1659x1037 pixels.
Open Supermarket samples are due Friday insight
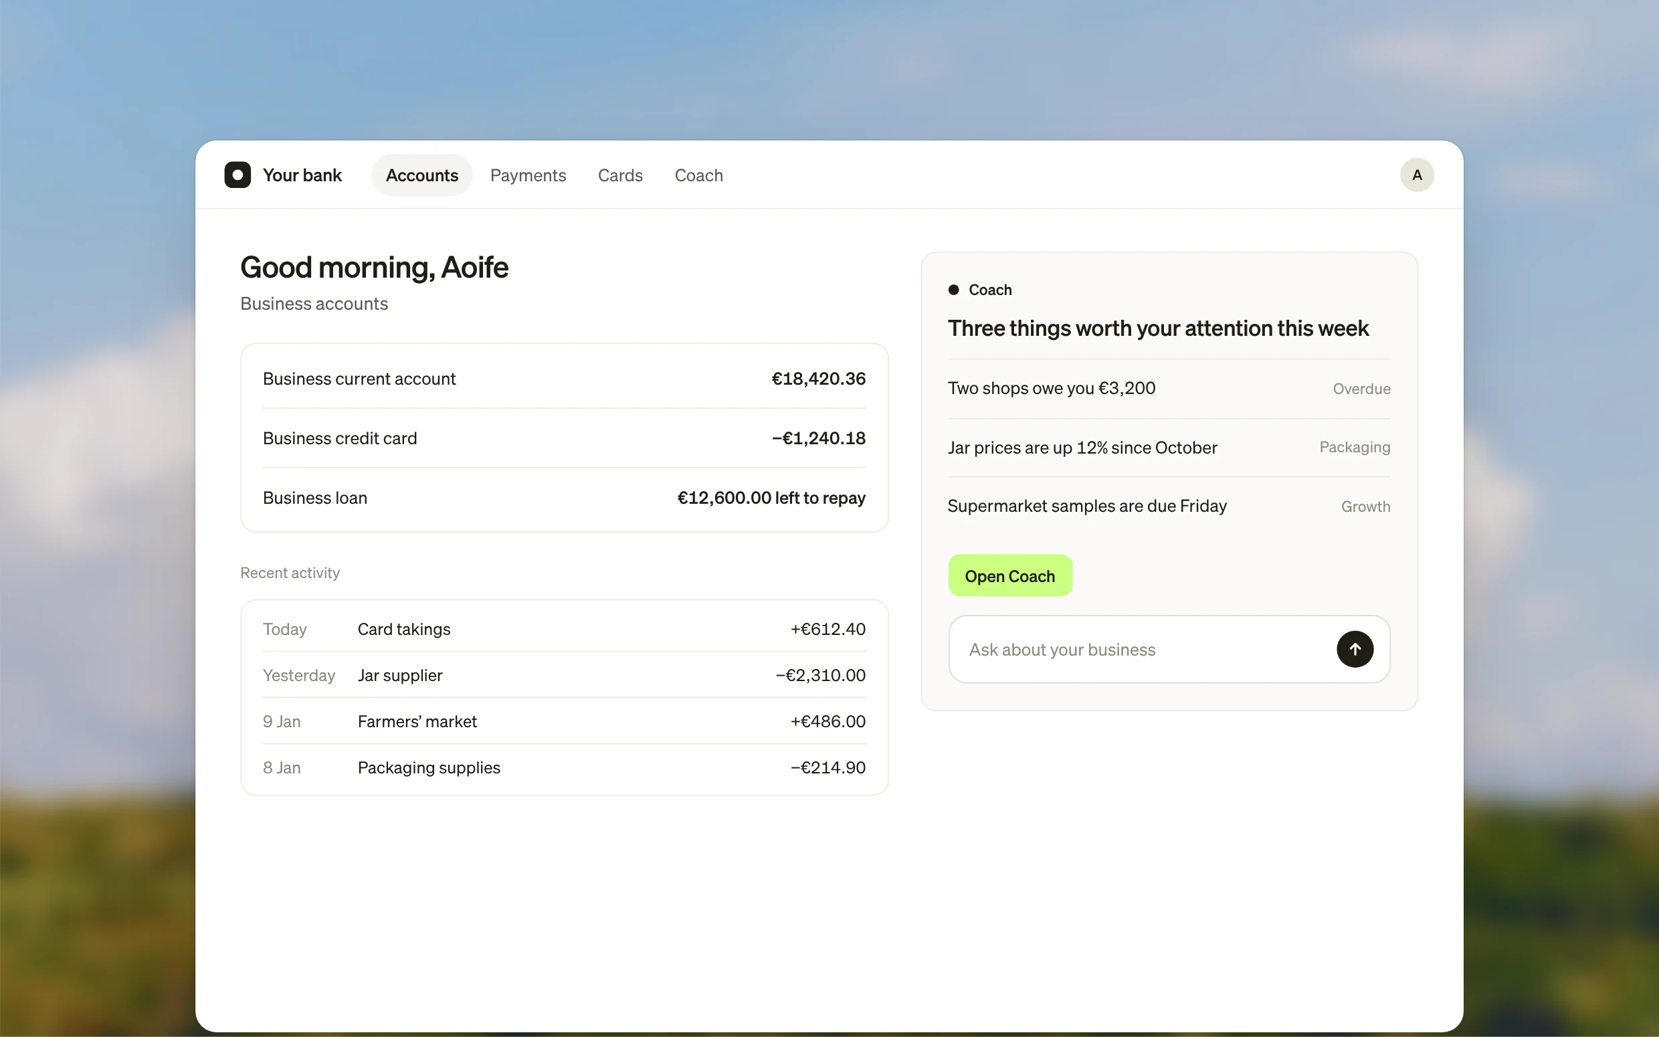point(1169,506)
